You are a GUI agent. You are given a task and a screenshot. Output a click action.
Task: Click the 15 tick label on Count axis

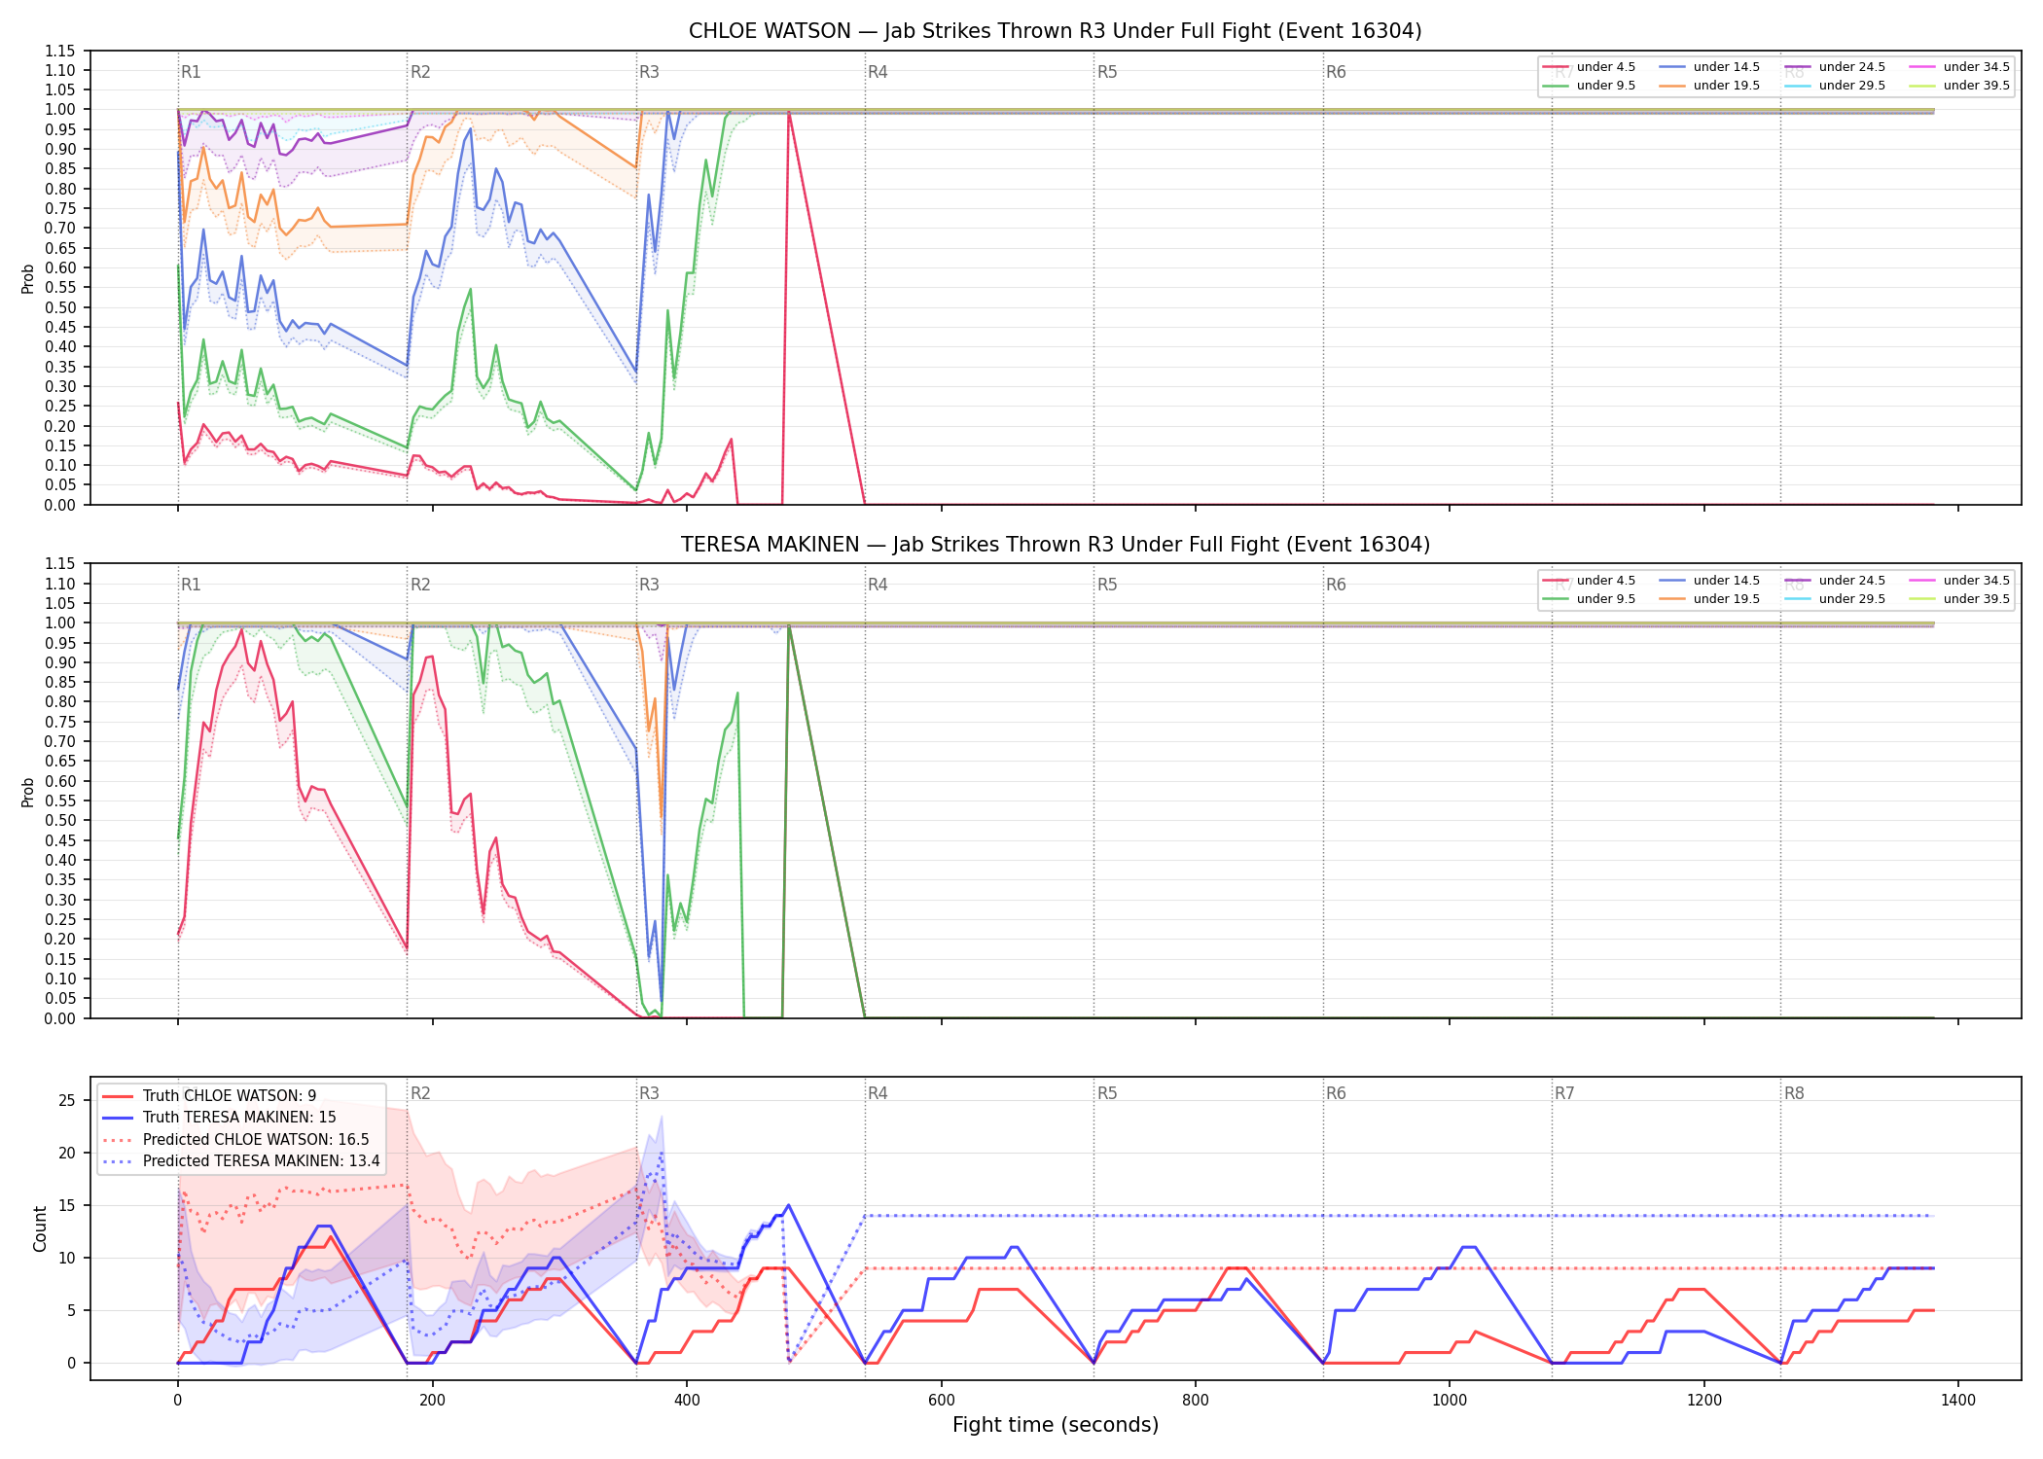click(x=67, y=1206)
